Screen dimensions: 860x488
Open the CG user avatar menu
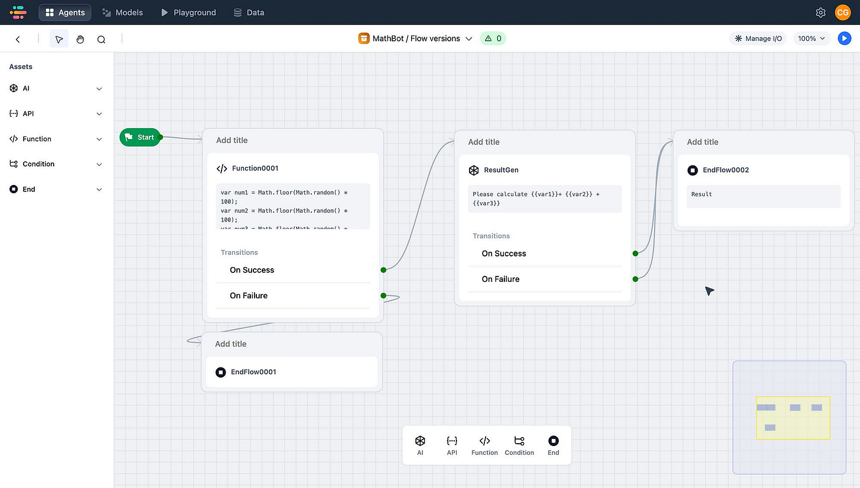tap(842, 12)
